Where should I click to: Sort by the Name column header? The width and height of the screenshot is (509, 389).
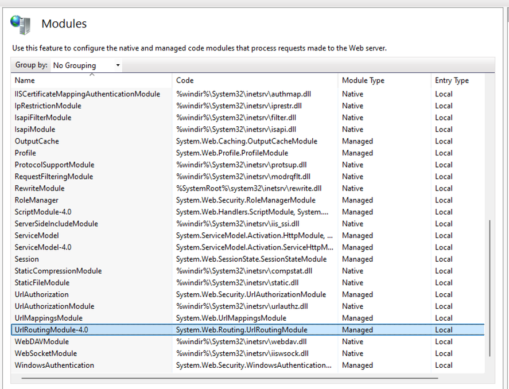[92, 80]
